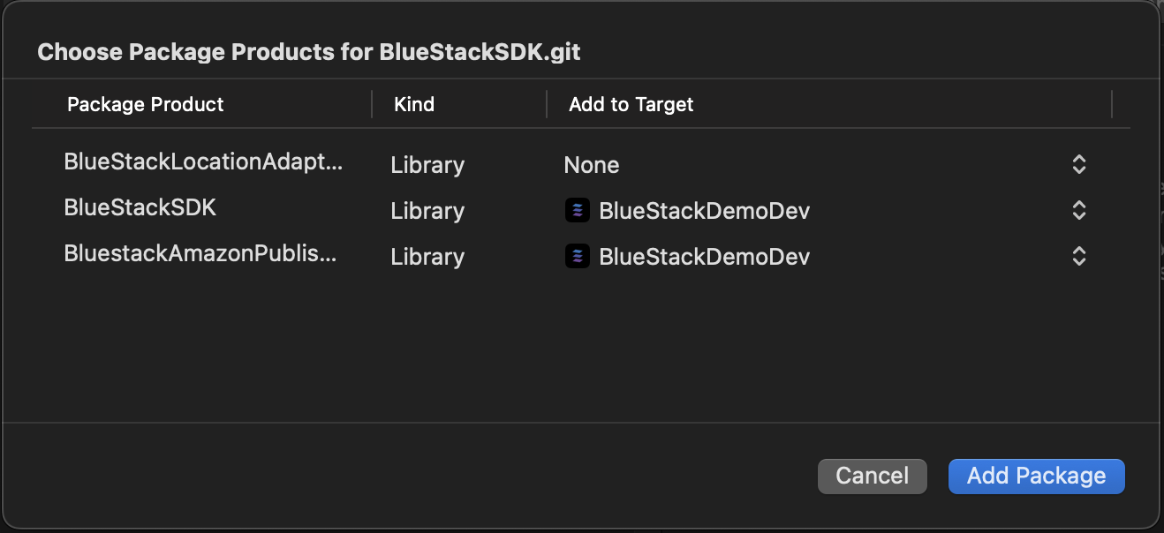Click the Library label in the BlueStackLocationAdapt row

[427, 164]
